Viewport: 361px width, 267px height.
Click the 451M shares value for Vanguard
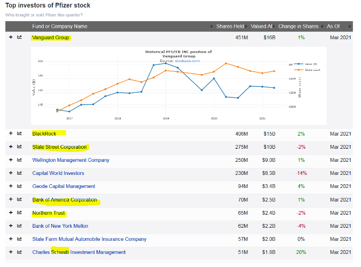tap(241, 38)
